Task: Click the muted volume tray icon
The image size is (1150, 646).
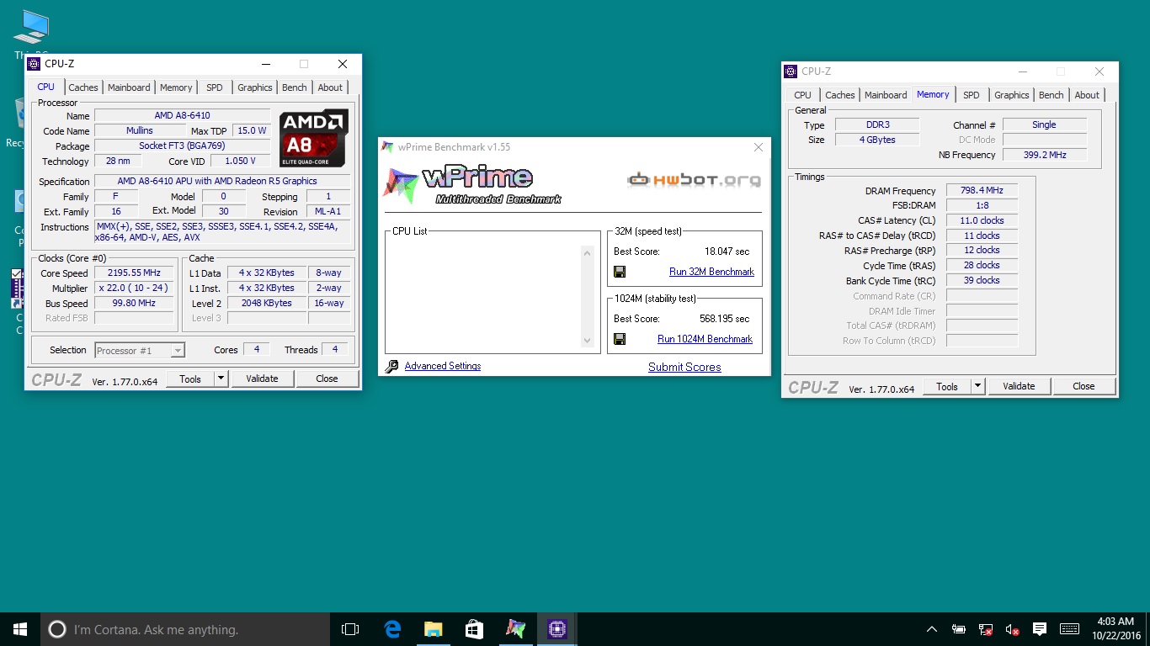Action: tap(1013, 629)
